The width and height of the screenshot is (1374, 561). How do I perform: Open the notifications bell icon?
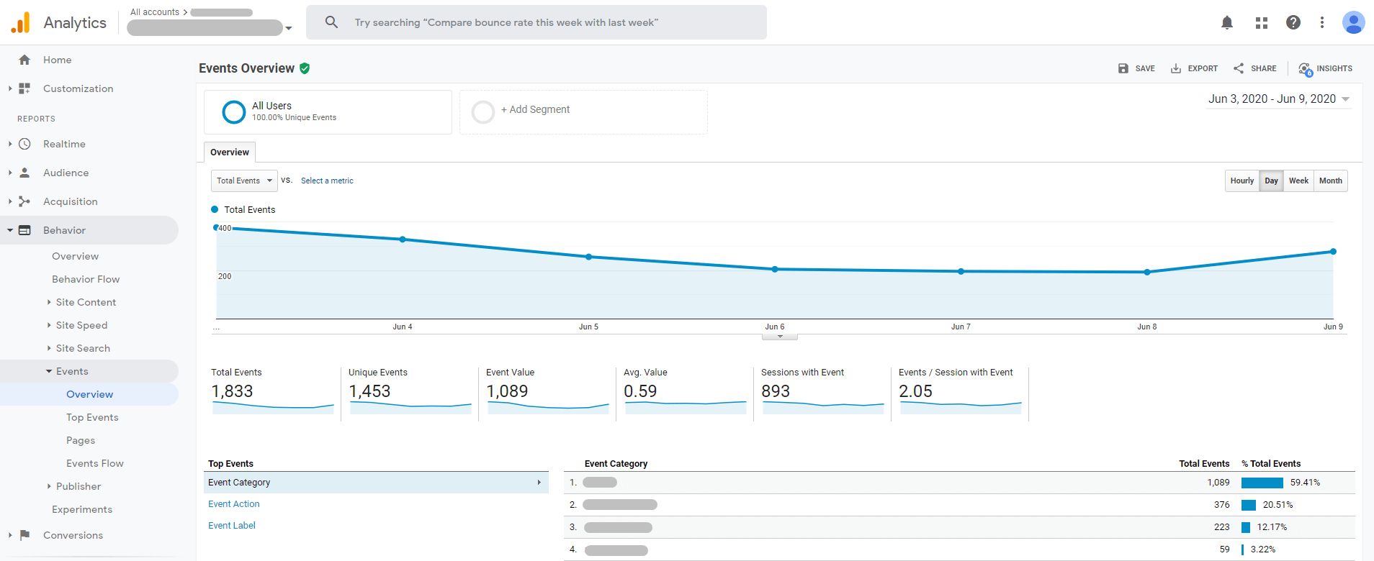[1227, 22]
